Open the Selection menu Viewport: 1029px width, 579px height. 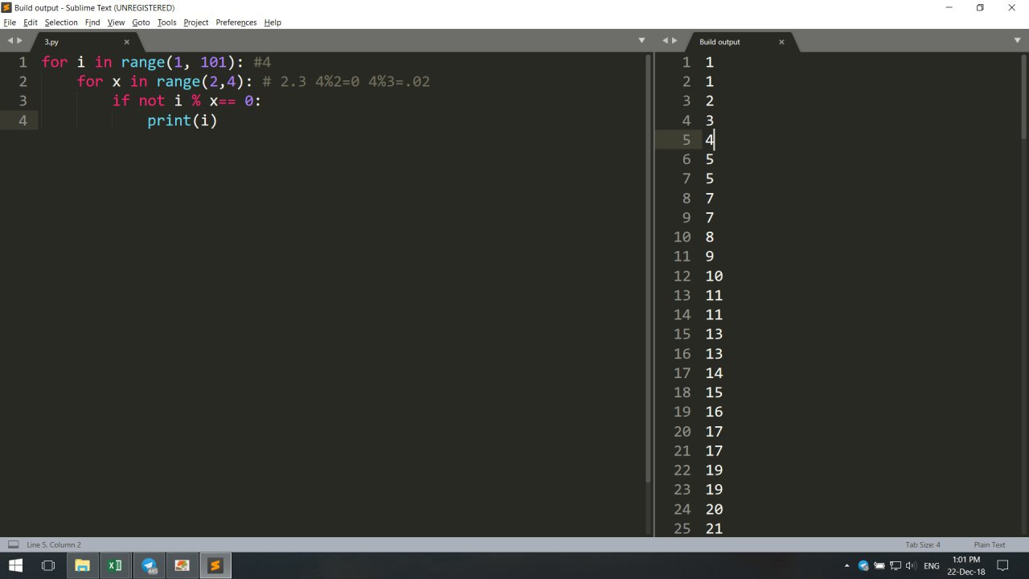tap(61, 23)
